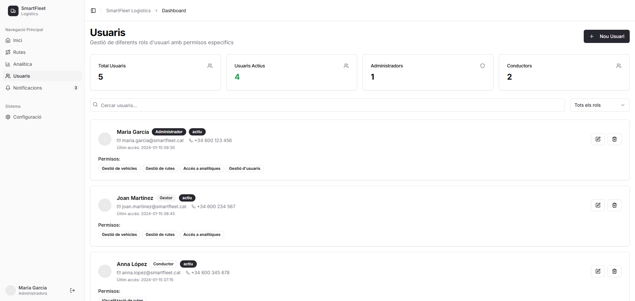Click the mail icon by maria.garcia@smartfleet.cat
This screenshot has width=635, height=301.
pyautogui.click(x=119, y=140)
